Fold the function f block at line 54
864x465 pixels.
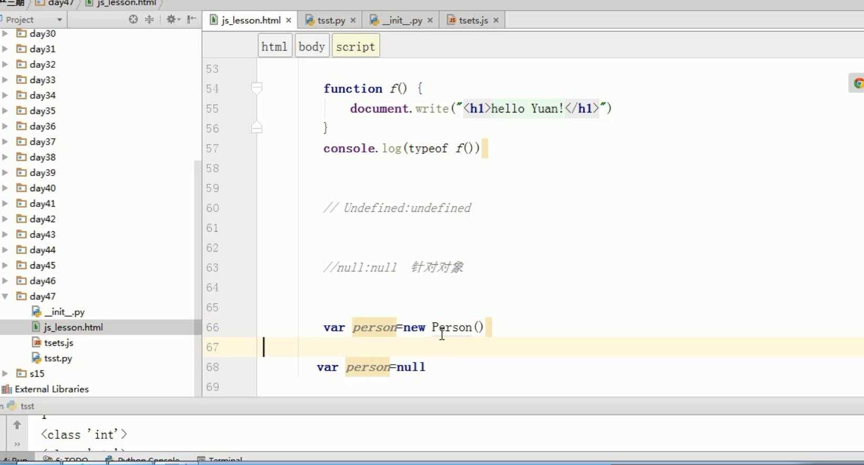click(x=257, y=88)
